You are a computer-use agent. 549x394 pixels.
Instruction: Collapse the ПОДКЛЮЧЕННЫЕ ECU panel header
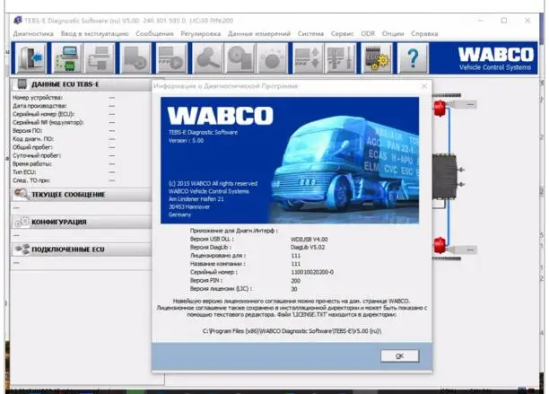pyautogui.click(x=82, y=250)
